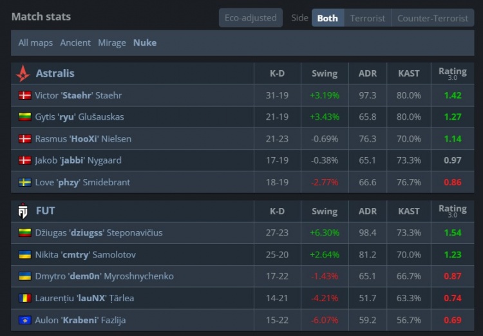Click phzy's Swedish flag icon

(x=25, y=183)
